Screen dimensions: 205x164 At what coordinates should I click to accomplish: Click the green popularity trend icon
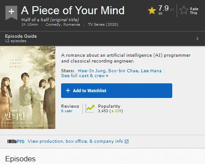(x=90, y=109)
